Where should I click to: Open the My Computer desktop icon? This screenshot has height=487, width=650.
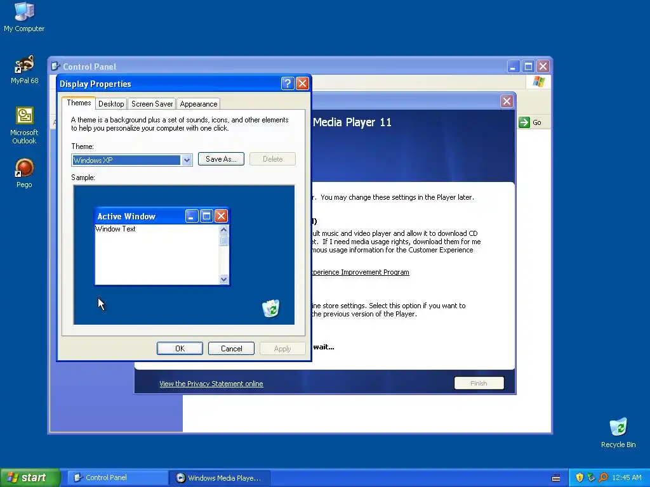point(24,17)
